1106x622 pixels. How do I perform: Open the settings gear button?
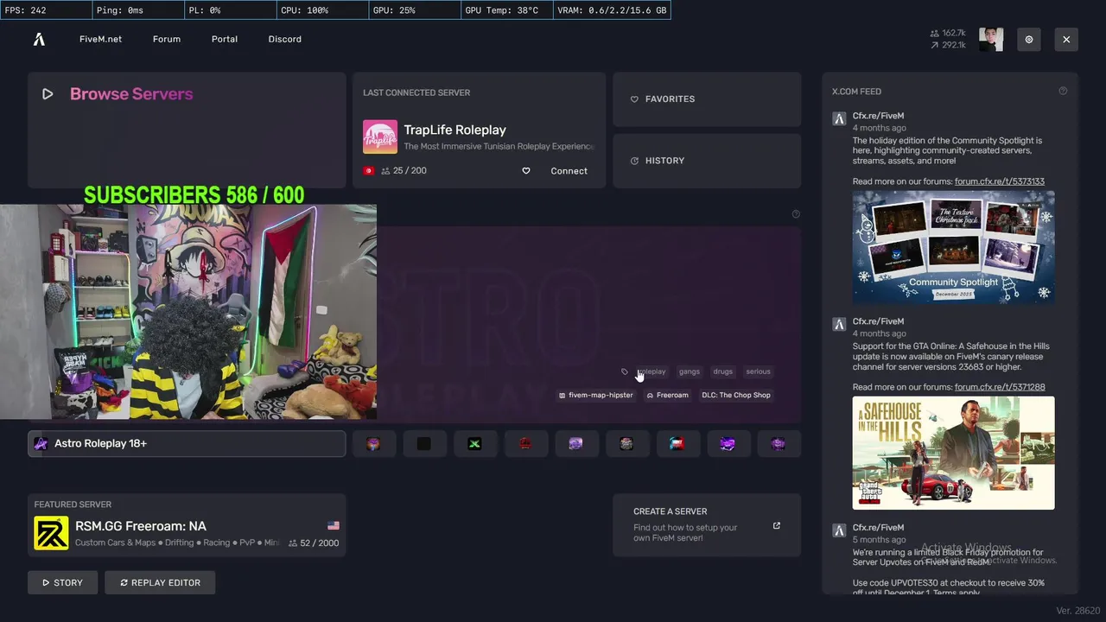click(1029, 39)
